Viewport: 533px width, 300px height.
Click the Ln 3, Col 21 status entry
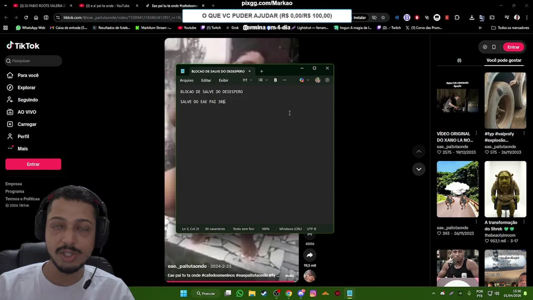[x=191, y=229]
